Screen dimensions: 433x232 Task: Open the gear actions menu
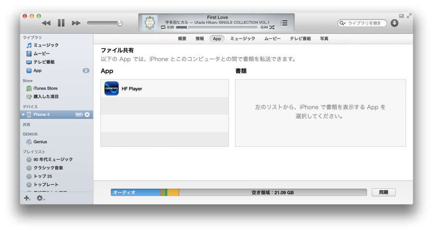(40, 198)
